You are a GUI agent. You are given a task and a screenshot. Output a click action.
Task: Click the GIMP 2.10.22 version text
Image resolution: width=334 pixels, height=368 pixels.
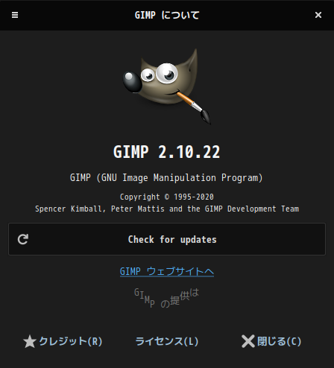(x=167, y=152)
